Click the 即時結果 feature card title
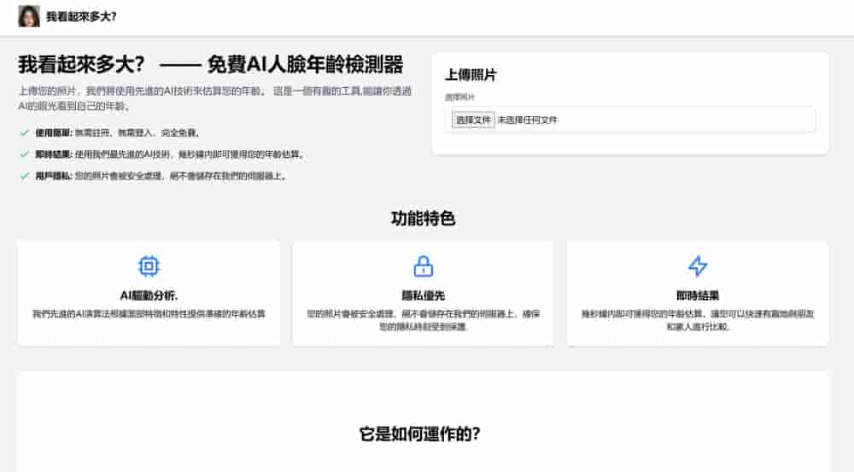 click(x=698, y=295)
